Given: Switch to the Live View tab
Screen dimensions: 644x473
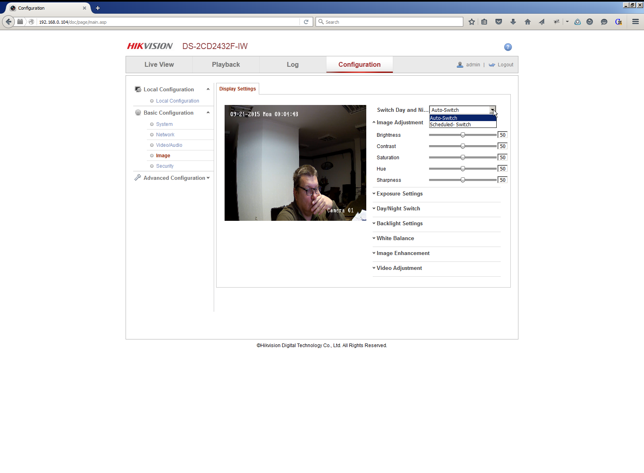Looking at the screenshot, I should tap(159, 65).
